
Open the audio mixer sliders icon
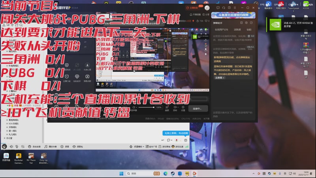[23, 146]
